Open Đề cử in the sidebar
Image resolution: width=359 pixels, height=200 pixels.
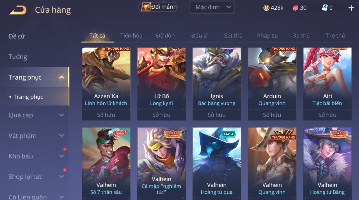[x=17, y=36]
